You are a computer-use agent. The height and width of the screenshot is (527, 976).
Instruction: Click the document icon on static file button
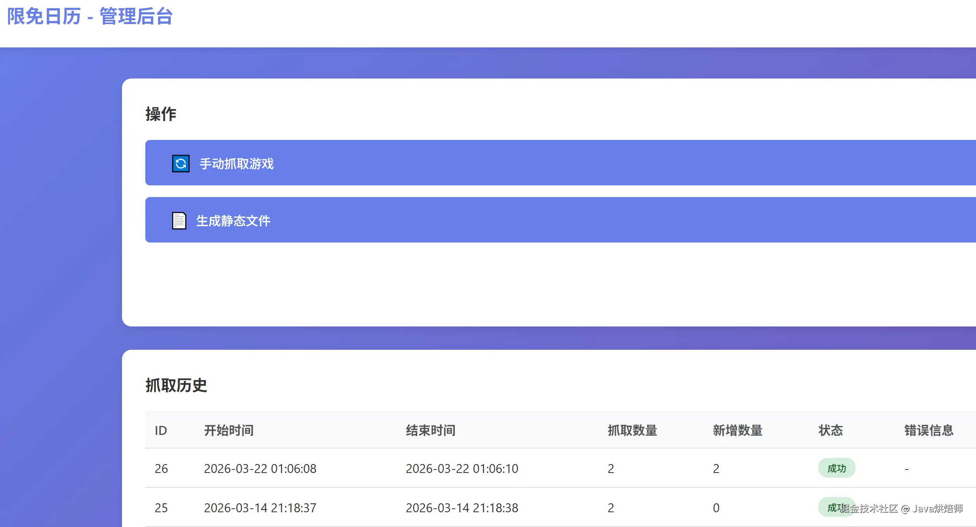[x=179, y=221]
